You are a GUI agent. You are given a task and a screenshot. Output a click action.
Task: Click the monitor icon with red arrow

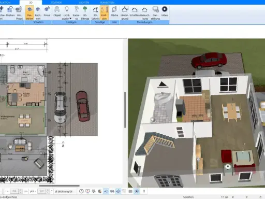coord(87,191)
